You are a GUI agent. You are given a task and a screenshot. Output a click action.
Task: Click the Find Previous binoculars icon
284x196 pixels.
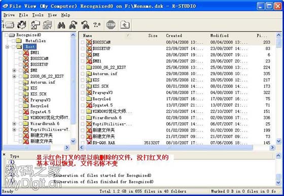85,25
